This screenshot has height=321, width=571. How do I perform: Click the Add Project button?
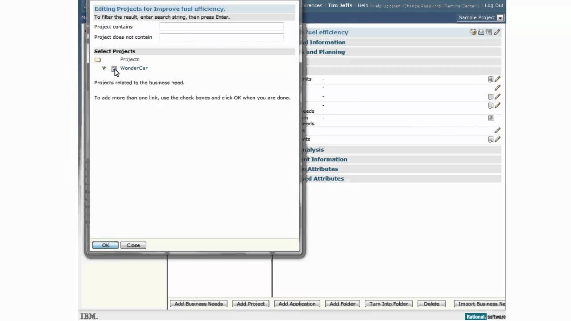(x=251, y=304)
